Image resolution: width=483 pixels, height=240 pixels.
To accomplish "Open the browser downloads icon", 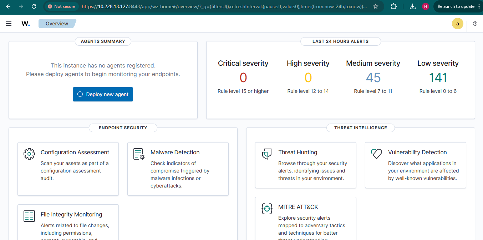I will coord(413,6).
